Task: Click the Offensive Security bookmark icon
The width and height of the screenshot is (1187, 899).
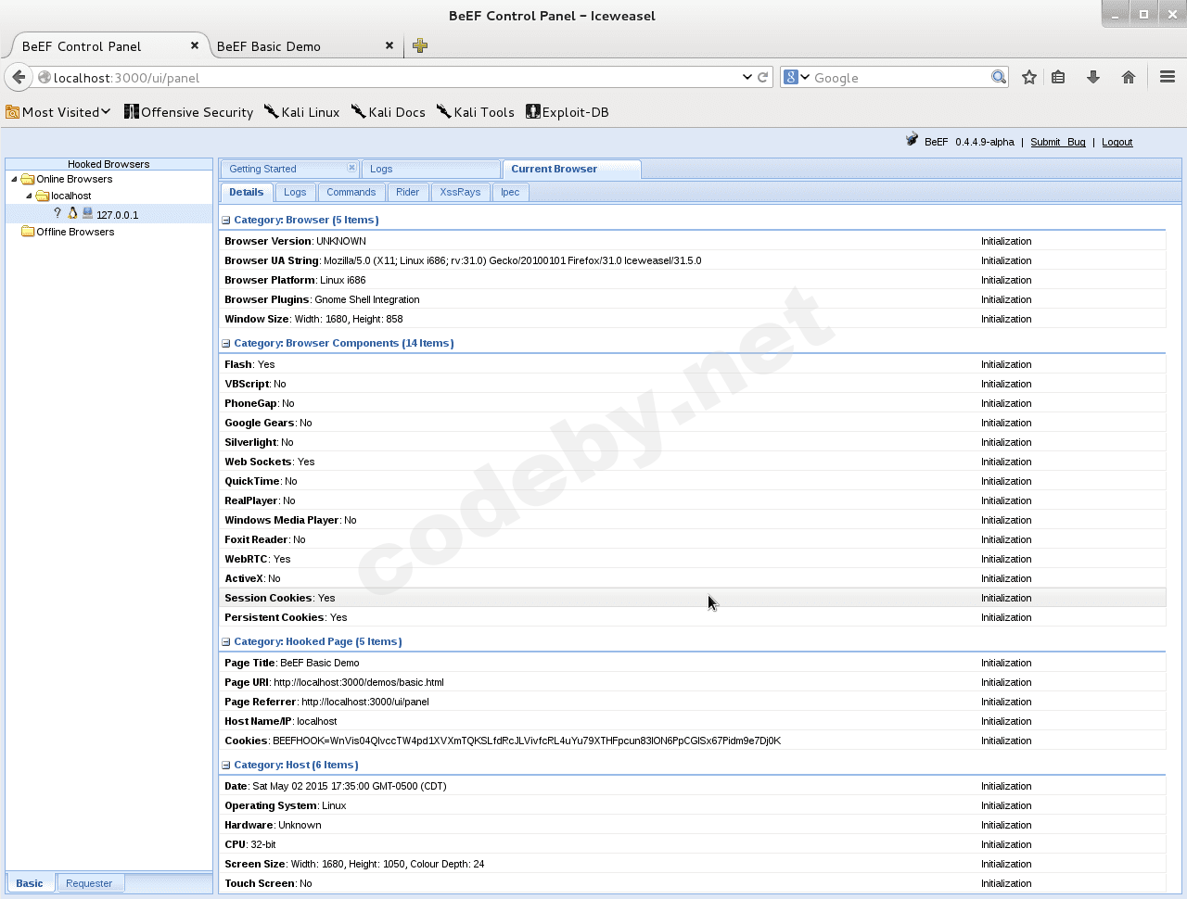Action: pyautogui.click(x=132, y=112)
